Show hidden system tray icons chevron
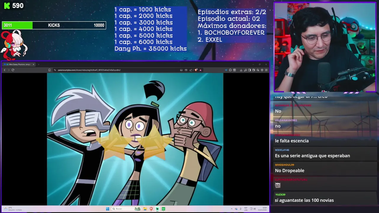379x213 pixels. pos(232,209)
